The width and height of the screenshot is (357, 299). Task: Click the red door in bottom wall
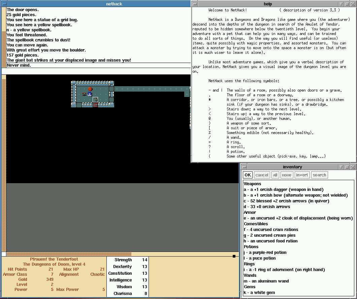[95, 105]
